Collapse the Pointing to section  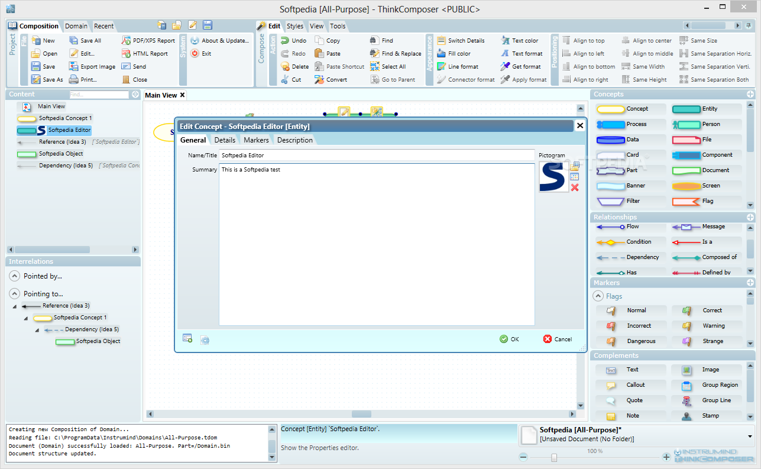tap(14, 294)
